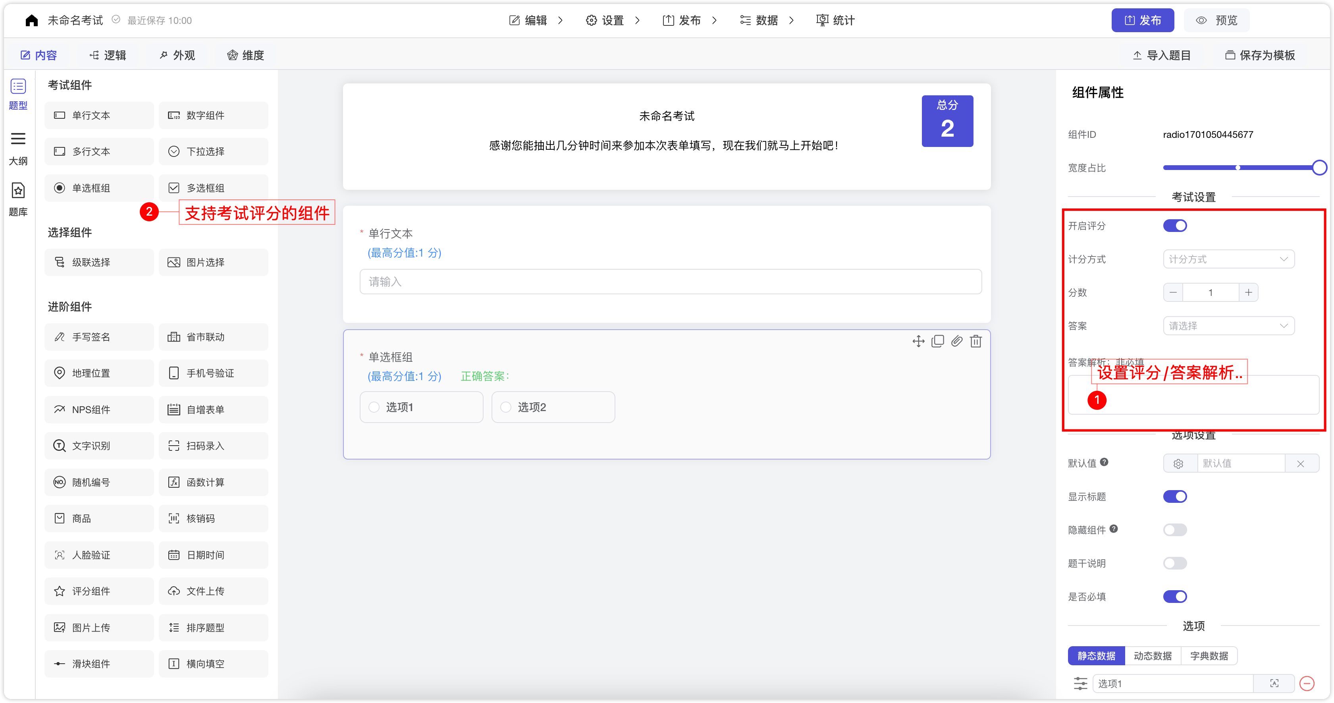This screenshot has height=703, width=1334.
Task: Select the 手写签名 component
Action: tap(98, 337)
